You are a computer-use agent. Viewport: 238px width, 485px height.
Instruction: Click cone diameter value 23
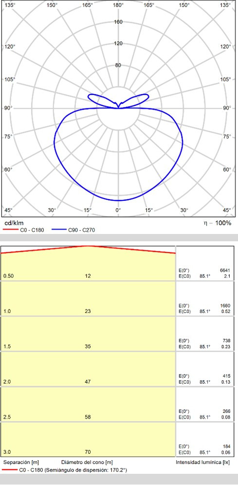(88, 311)
